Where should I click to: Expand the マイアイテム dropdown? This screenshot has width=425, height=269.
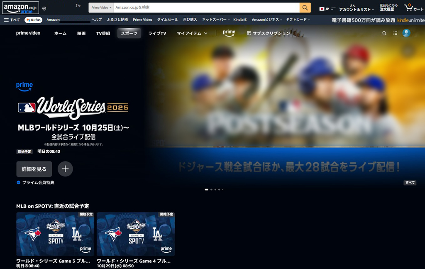[x=192, y=33]
